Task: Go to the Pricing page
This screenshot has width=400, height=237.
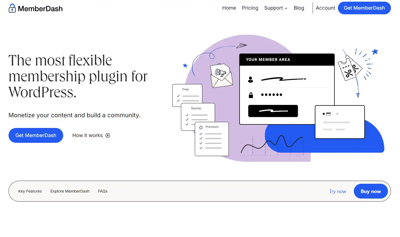Action: (x=250, y=8)
